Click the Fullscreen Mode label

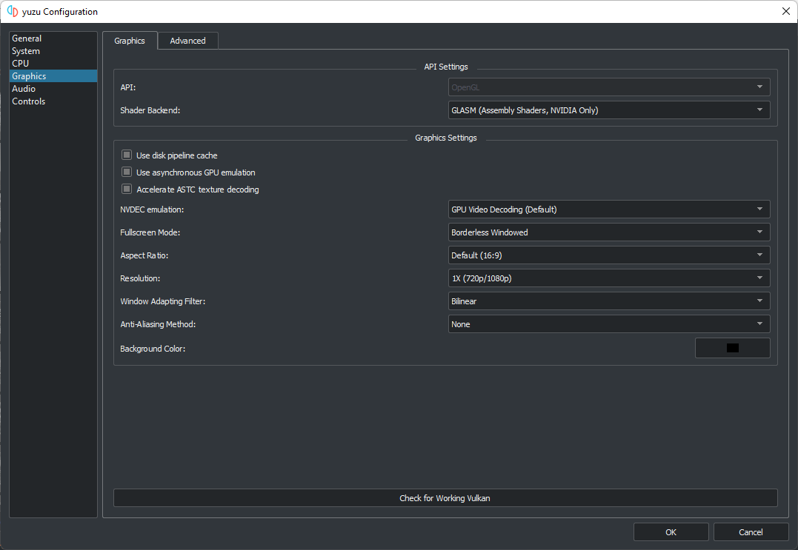150,232
